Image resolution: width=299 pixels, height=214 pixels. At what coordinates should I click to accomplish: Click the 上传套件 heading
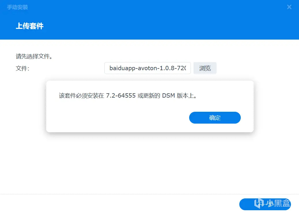coord(30,26)
